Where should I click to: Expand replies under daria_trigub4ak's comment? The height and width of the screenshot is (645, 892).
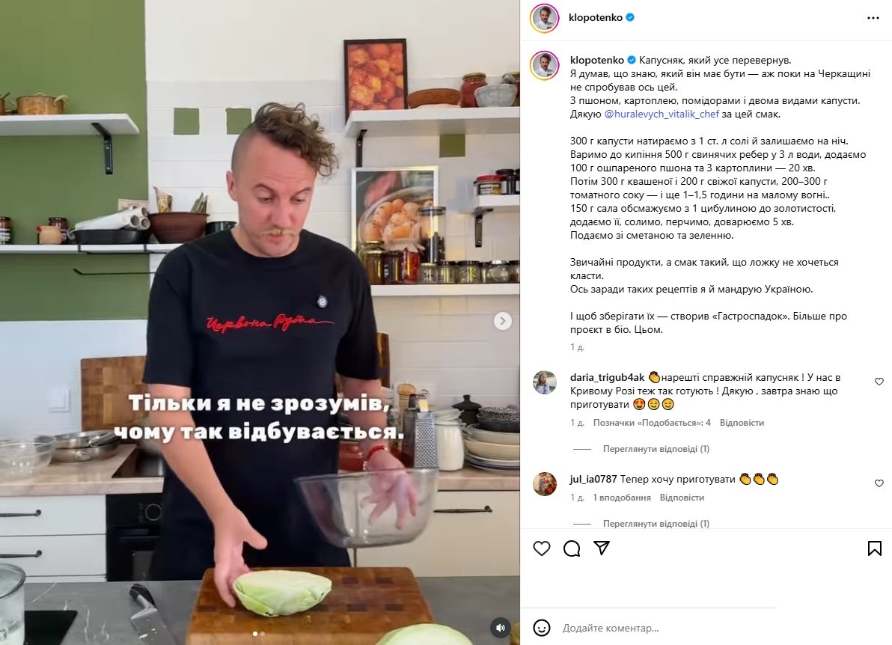[656, 449]
